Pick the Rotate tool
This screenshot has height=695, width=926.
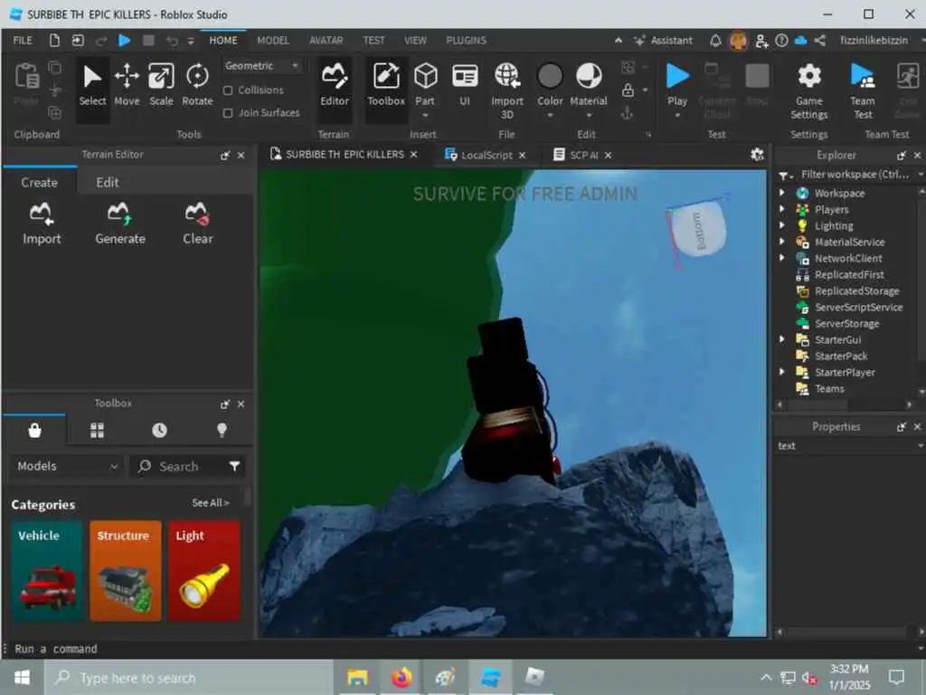[x=197, y=86]
